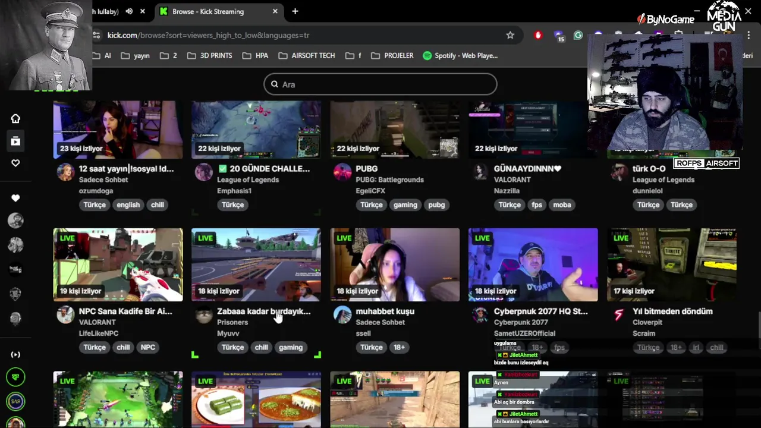Open stream titled 12 saat yayın
761x428 pixels.
pyautogui.click(x=127, y=168)
